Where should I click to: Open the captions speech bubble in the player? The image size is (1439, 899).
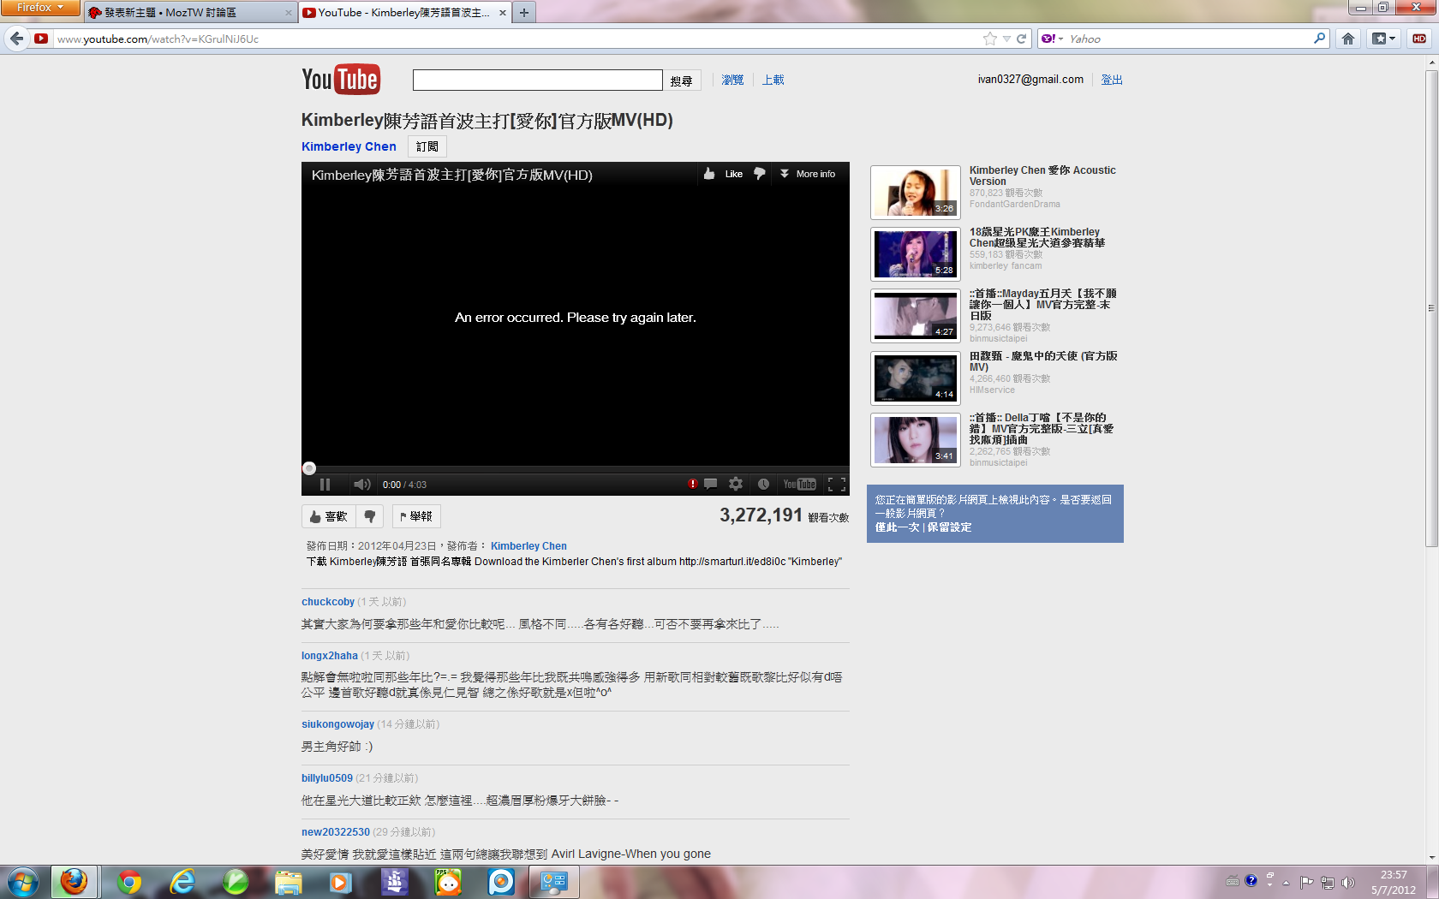point(711,485)
